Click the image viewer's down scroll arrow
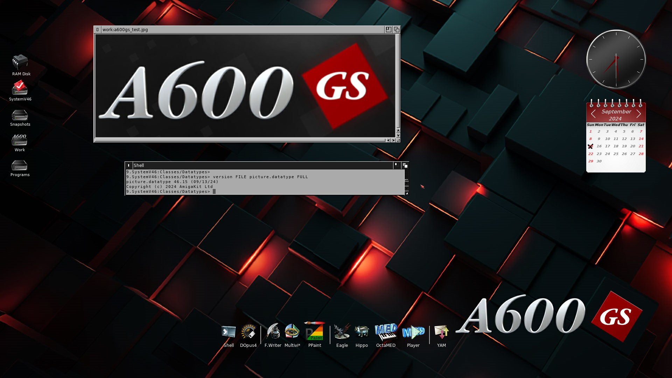This screenshot has height=378, width=672. (x=398, y=135)
